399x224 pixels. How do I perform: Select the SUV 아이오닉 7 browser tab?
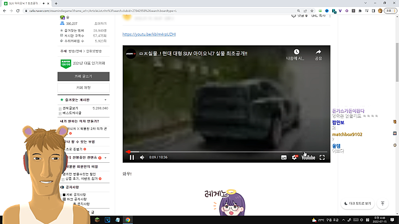(x=25, y=3)
